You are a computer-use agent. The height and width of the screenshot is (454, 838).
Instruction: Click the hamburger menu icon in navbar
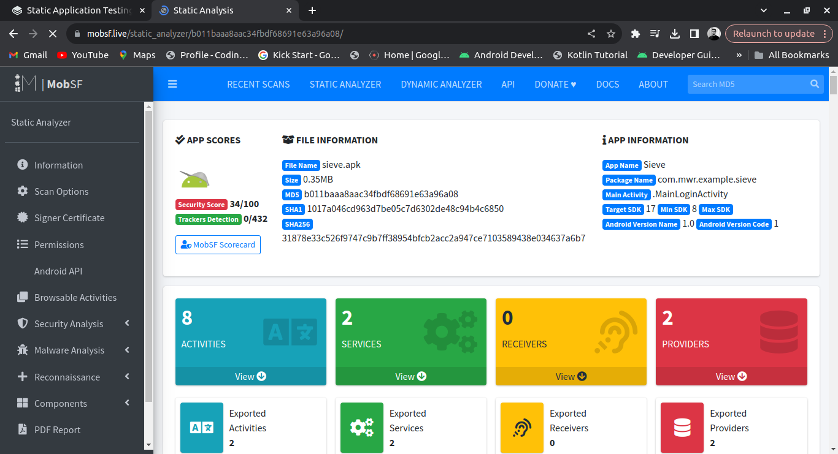click(172, 84)
